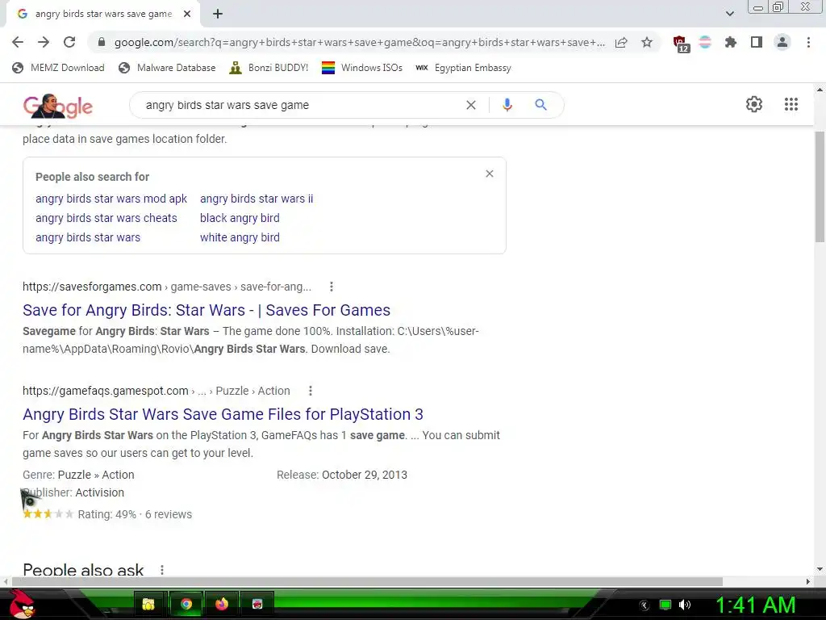Open the fourth taskbar app icon
The height and width of the screenshot is (620, 826).
point(257,604)
